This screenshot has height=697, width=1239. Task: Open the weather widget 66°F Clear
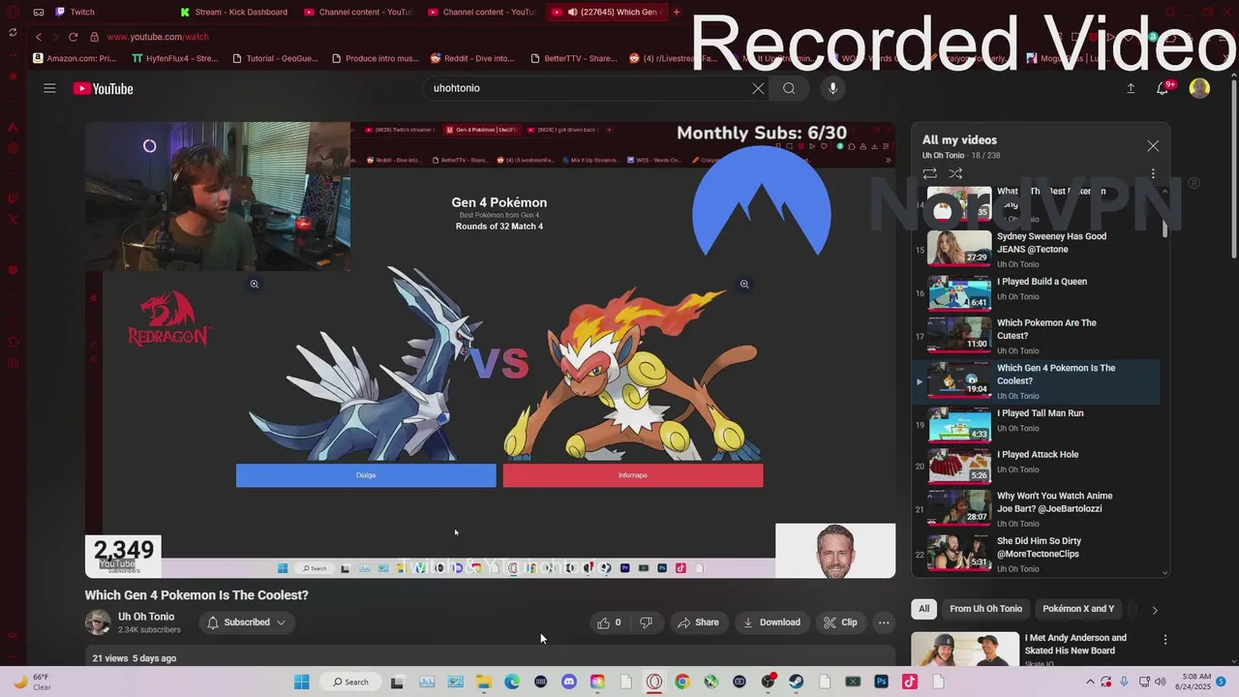[32, 682]
